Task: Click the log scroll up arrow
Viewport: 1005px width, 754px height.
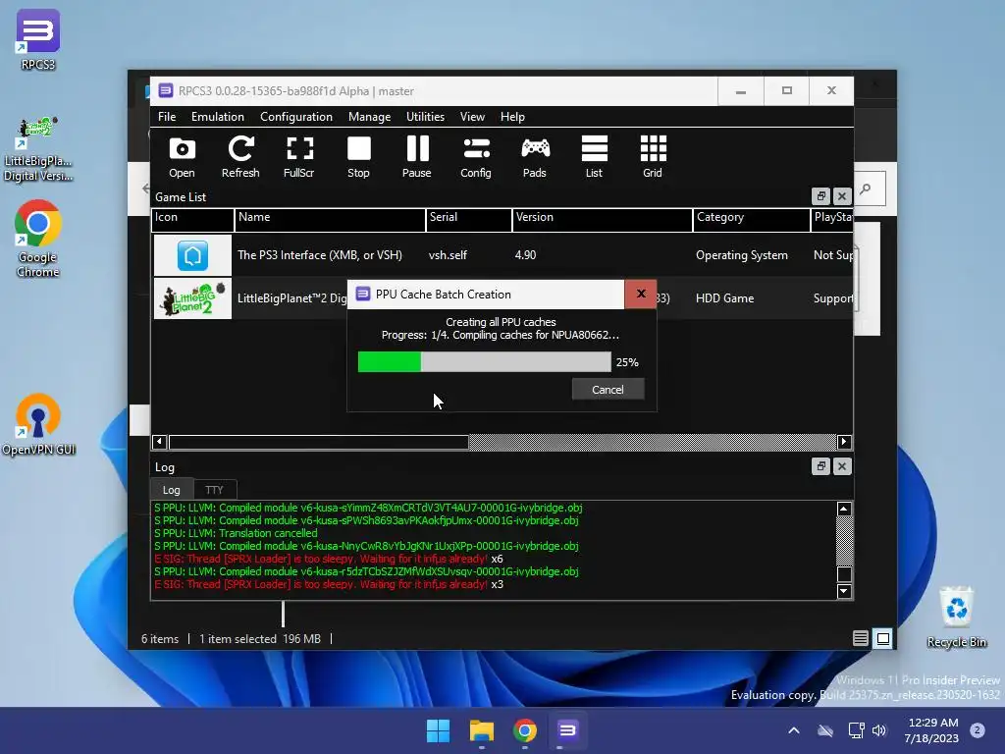Action: 844,510
